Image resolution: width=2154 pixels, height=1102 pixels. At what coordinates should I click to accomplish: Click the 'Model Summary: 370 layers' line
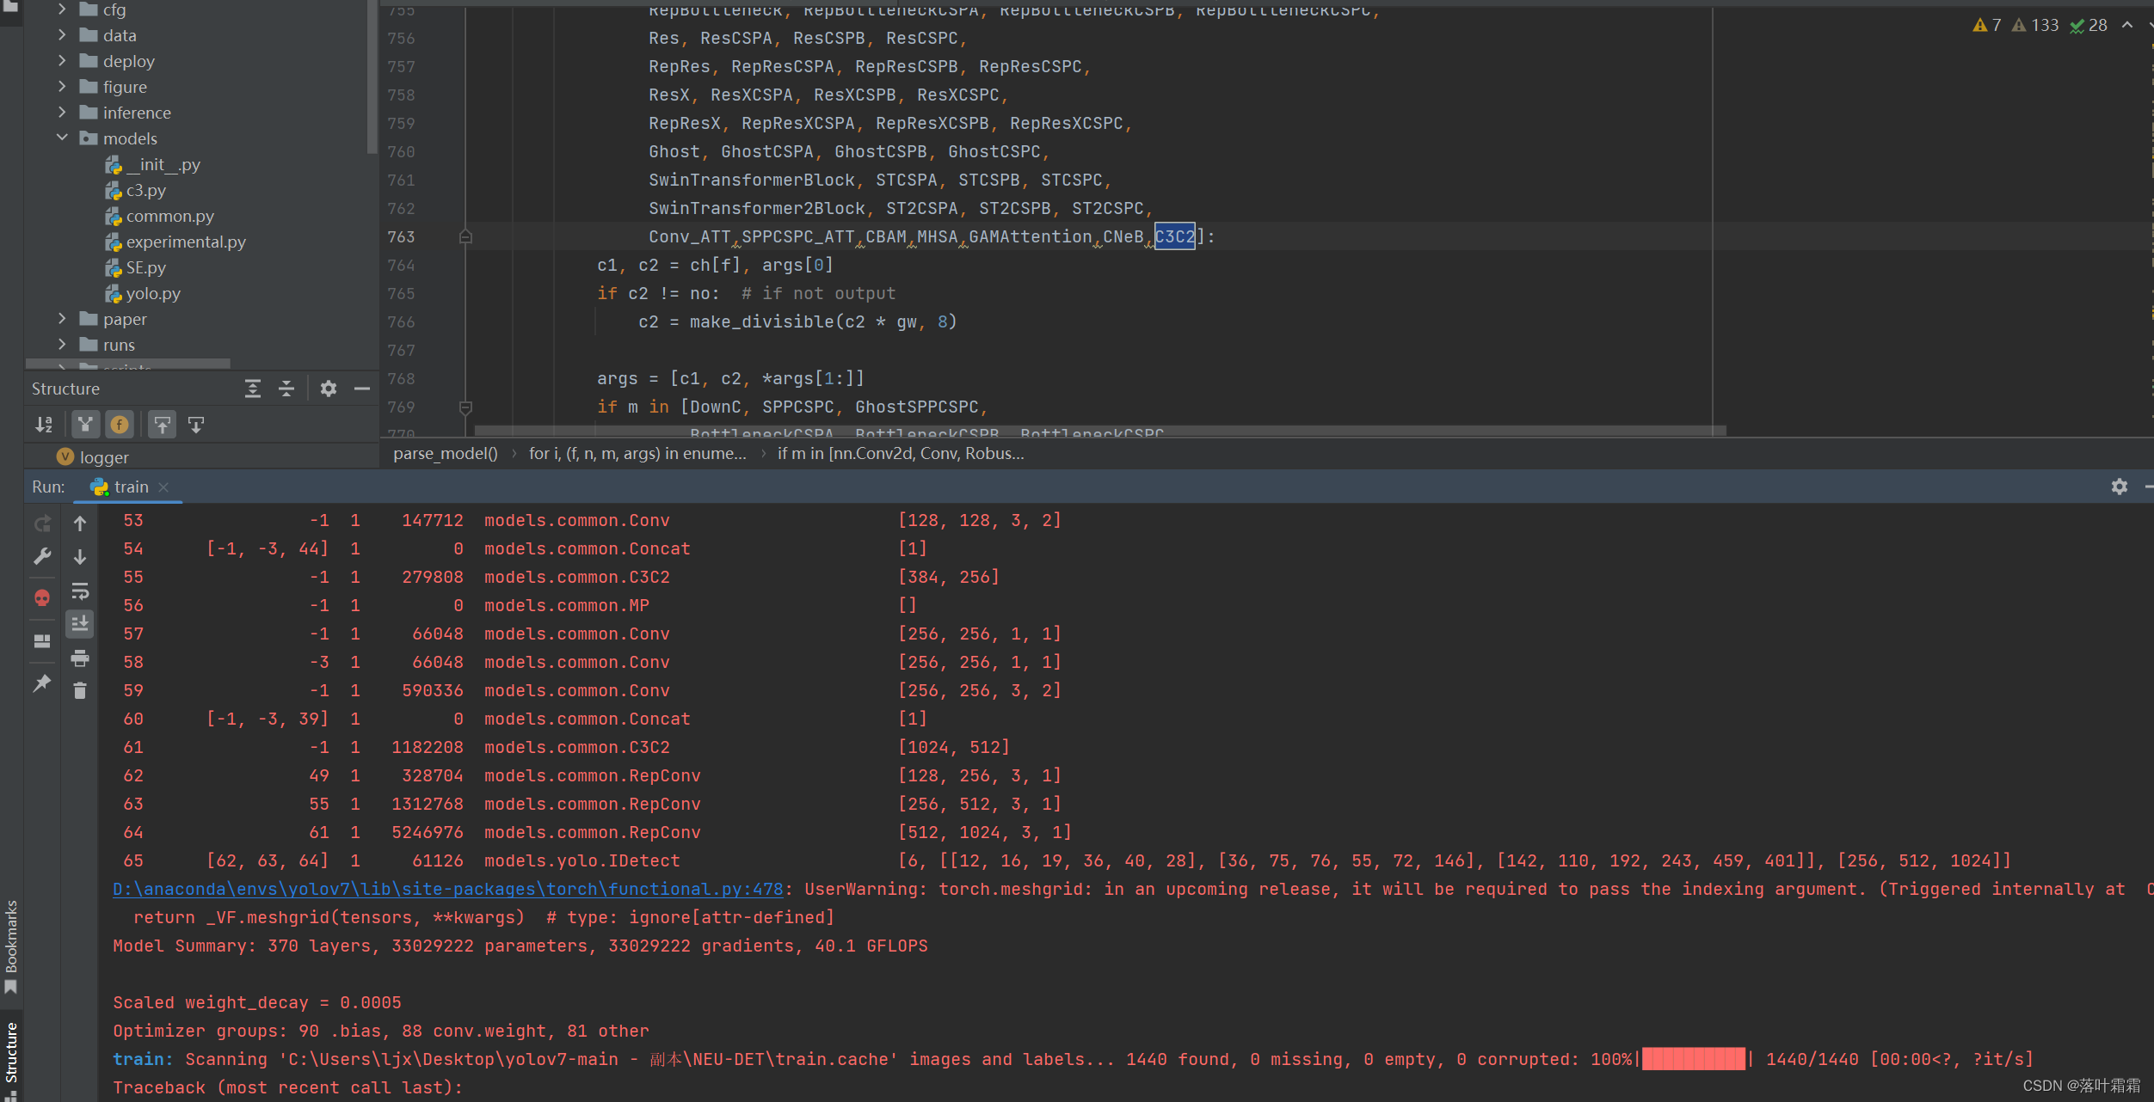(520, 946)
